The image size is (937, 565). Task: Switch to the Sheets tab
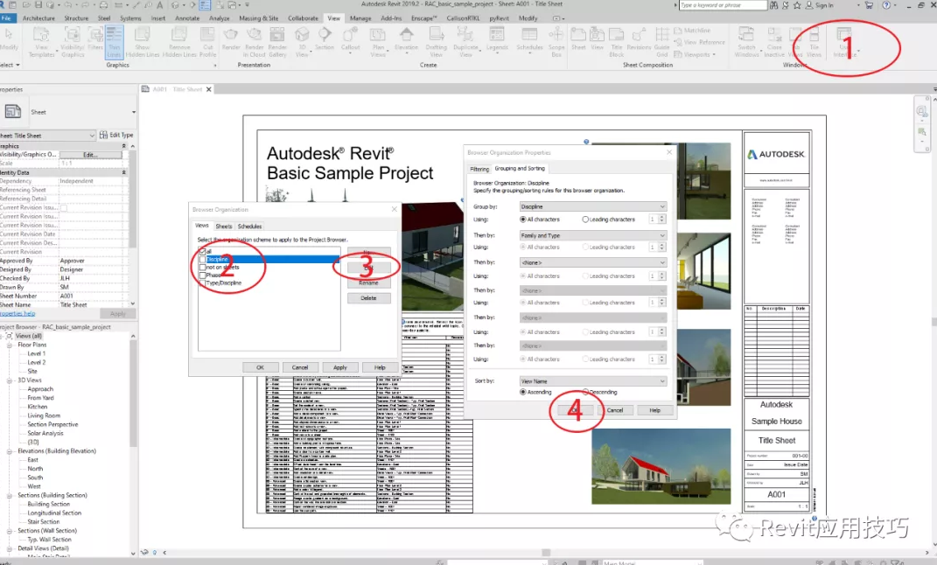[x=224, y=226]
